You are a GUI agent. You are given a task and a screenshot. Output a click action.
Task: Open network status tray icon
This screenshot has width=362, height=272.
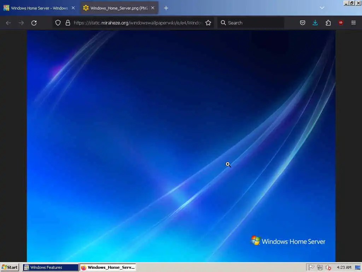coord(320,267)
